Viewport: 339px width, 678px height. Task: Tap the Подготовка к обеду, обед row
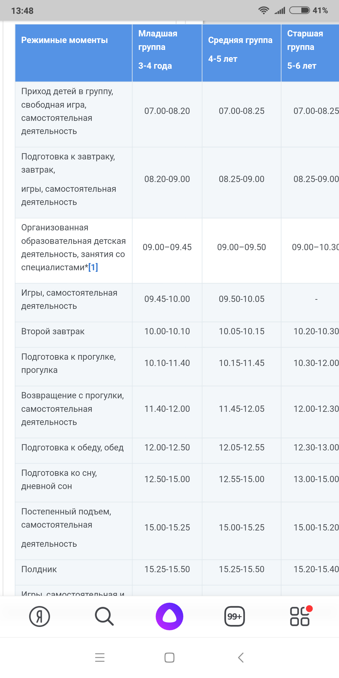point(177,448)
